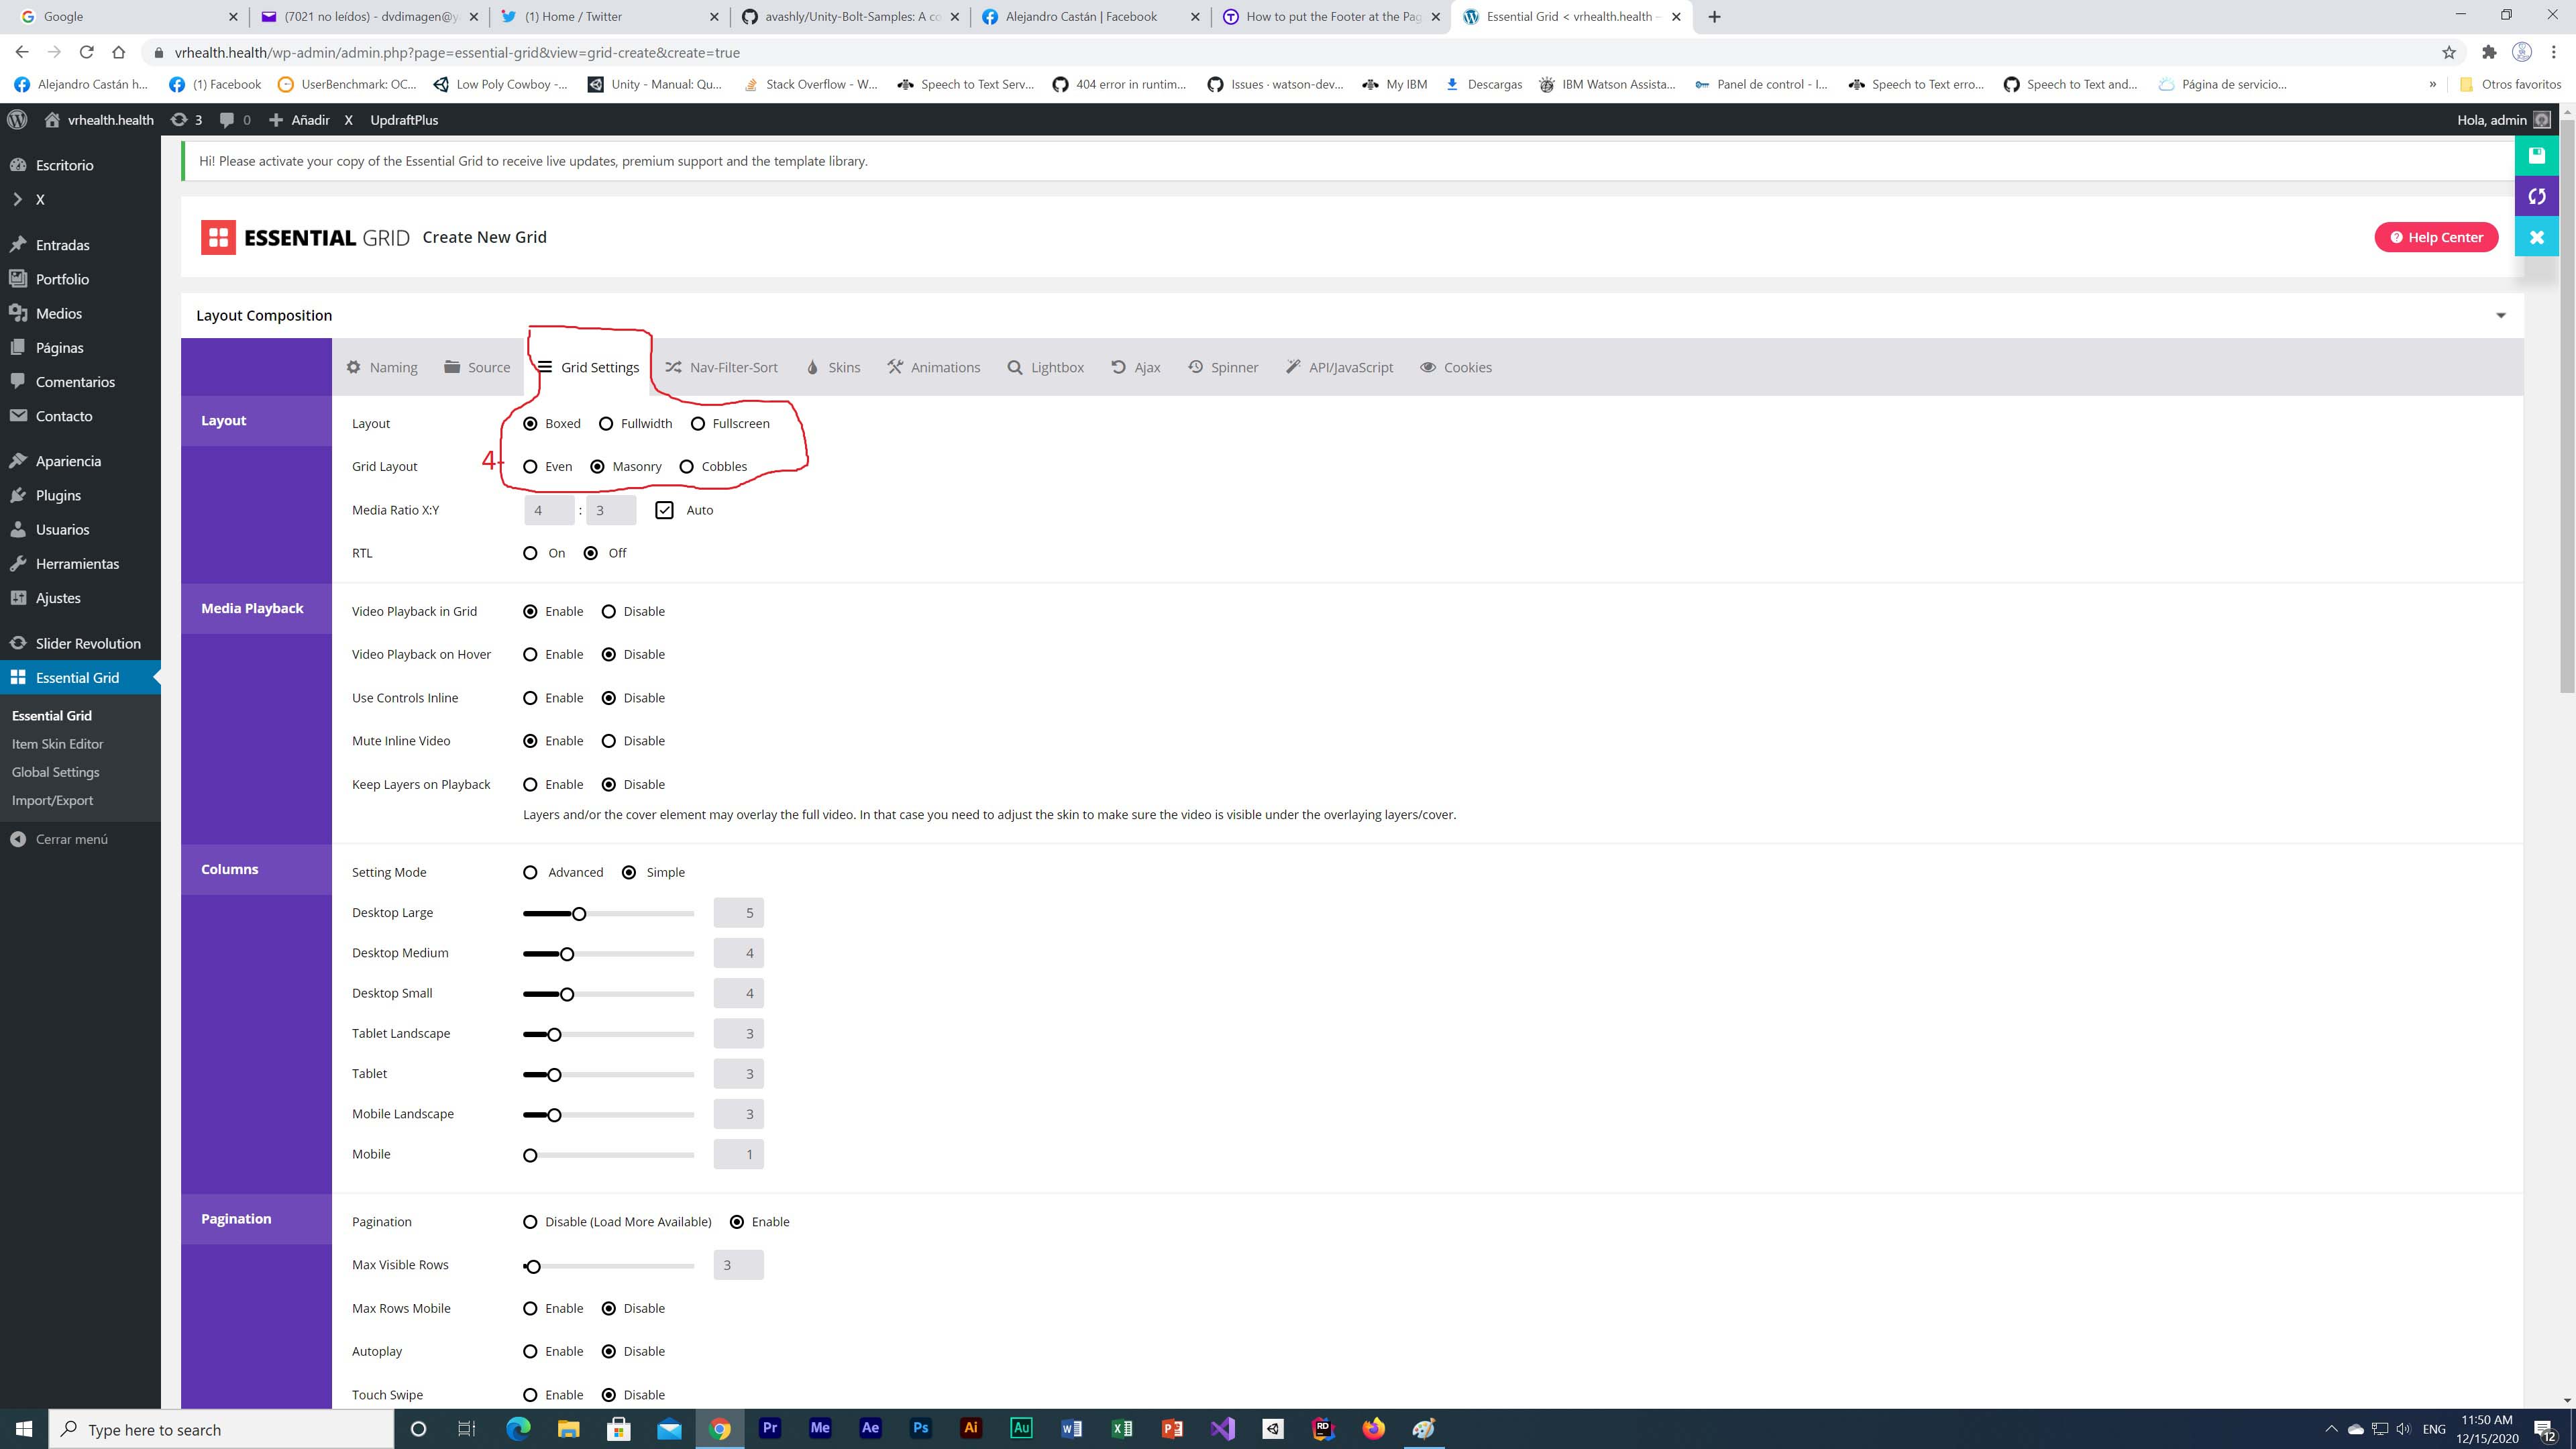Image resolution: width=2576 pixels, height=1449 pixels.
Task: Switch to the Nav-Filter-Sort tab
Action: (x=721, y=367)
